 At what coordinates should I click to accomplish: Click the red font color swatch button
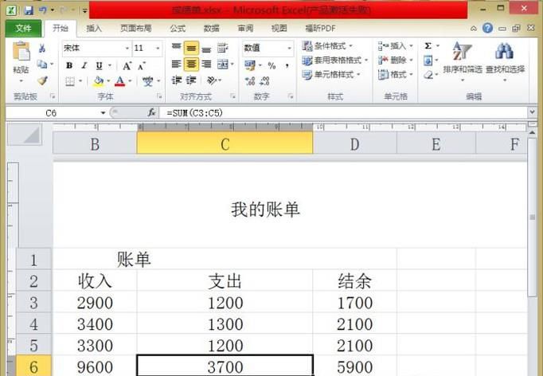tap(119, 81)
